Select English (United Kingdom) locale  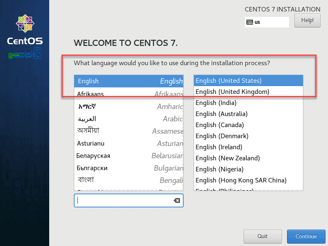click(x=248, y=92)
